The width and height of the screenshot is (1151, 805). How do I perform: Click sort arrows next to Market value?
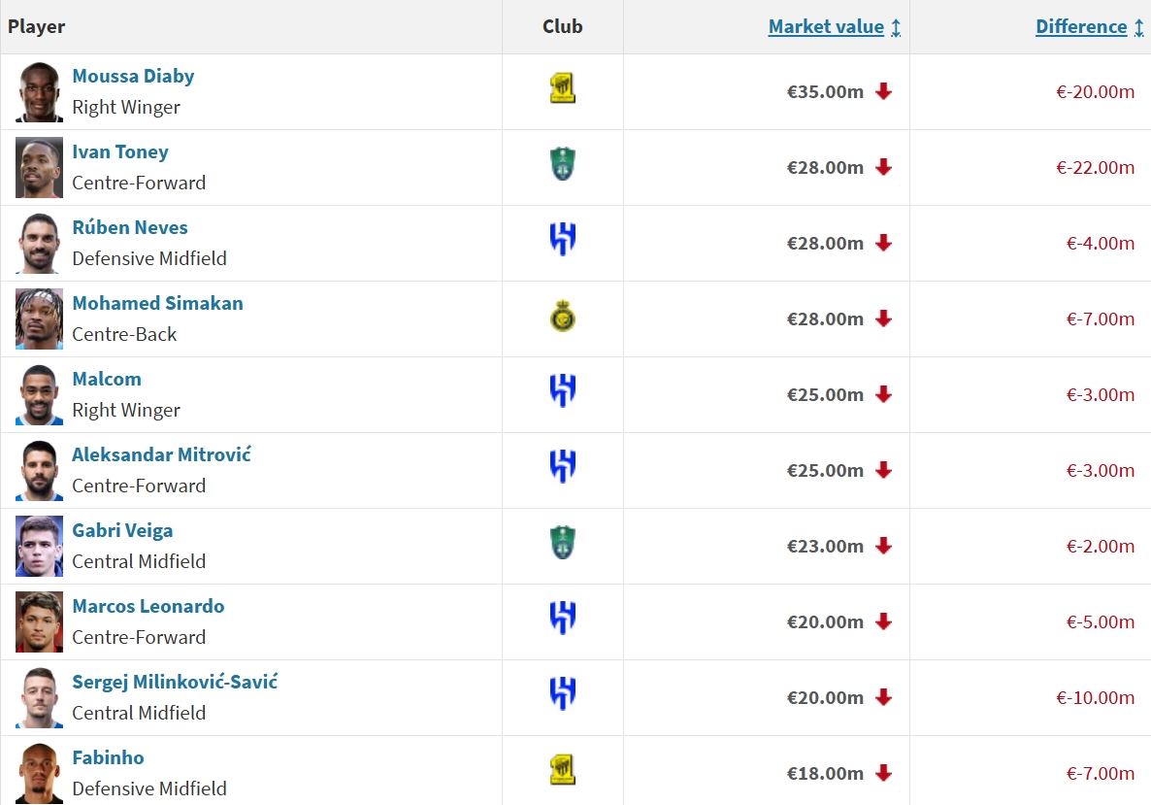(896, 28)
